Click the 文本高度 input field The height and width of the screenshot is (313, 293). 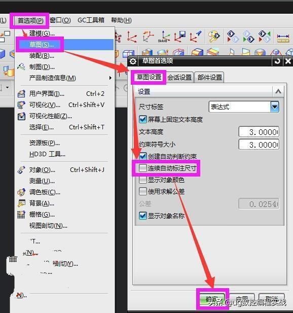coord(259,132)
